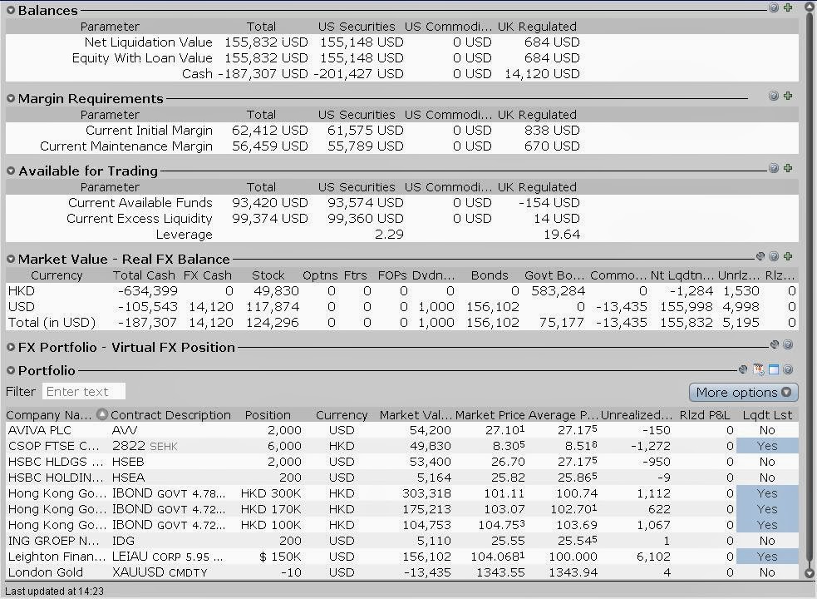Click Total (in USD) row label
Image resolution: width=817 pixels, height=599 pixels.
(52, 323)
